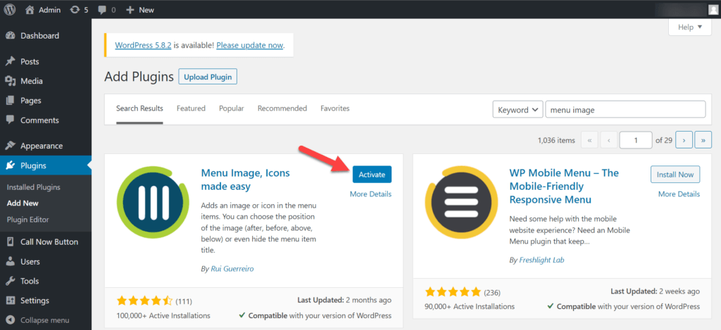Go to next results page arrow

click(684, 140)
